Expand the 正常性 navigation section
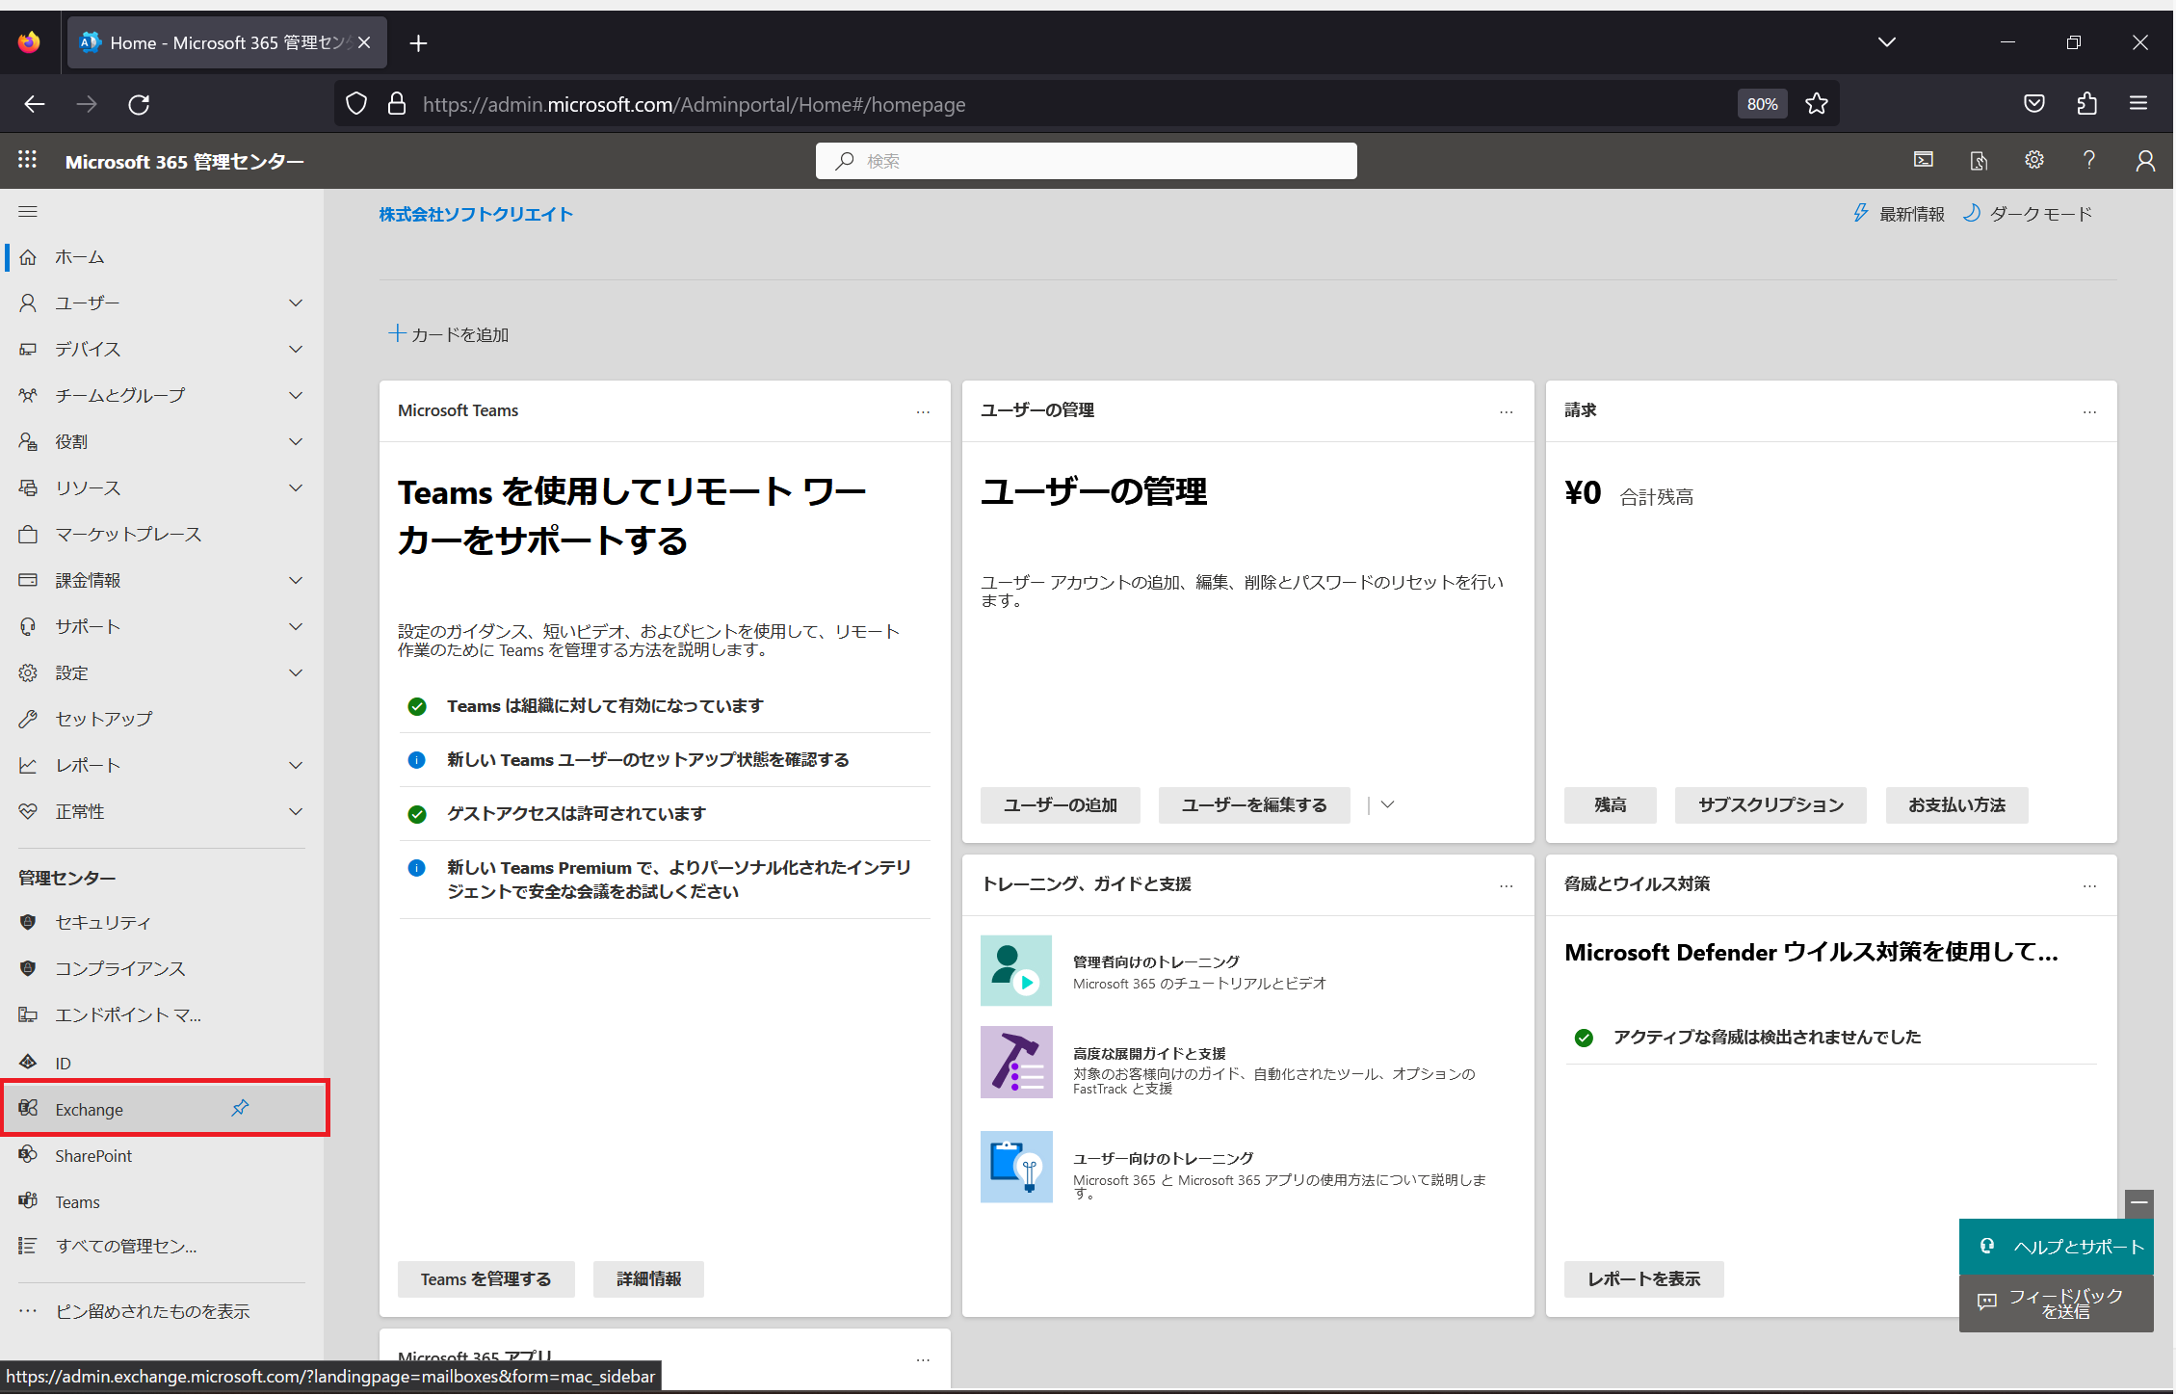This screenshot has width=2177, height=1395. click(296, 812)
